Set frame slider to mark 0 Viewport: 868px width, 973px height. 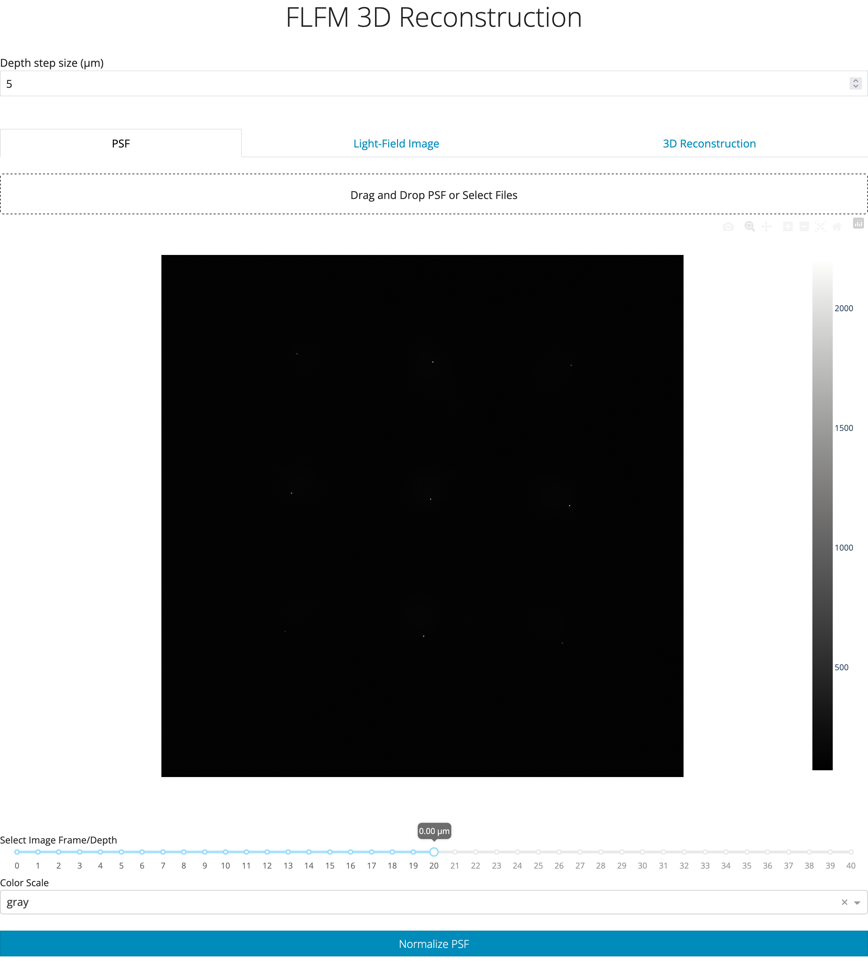17,852
